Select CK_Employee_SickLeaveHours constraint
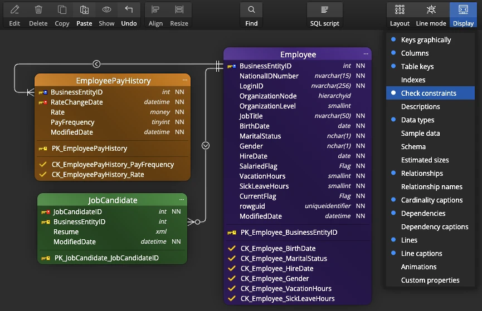This screenshot has height=311, width=482. pos(287,298)
